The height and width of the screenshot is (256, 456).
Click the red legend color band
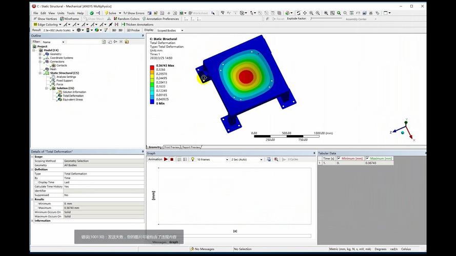[x=152, y=68]
